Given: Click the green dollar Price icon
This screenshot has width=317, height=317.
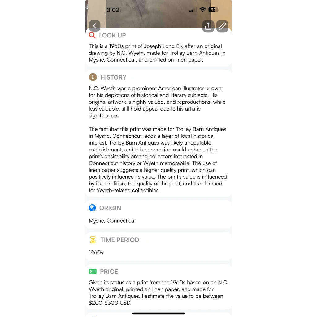Looking at the screenshot, I should pos(93,271).
